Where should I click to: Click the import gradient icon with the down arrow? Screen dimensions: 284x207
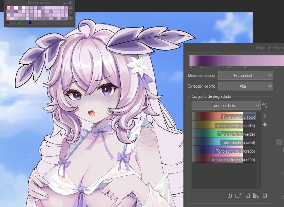[x=229, y=195]
